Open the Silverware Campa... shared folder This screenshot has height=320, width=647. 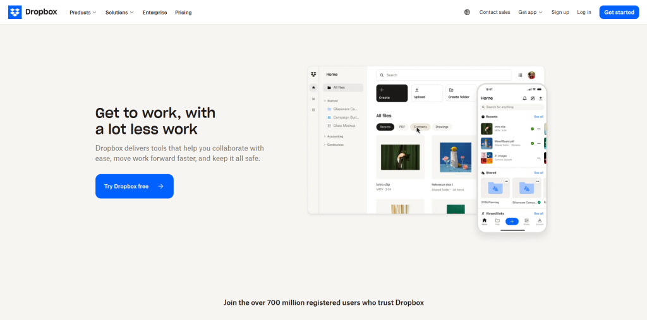pos(526,188)
